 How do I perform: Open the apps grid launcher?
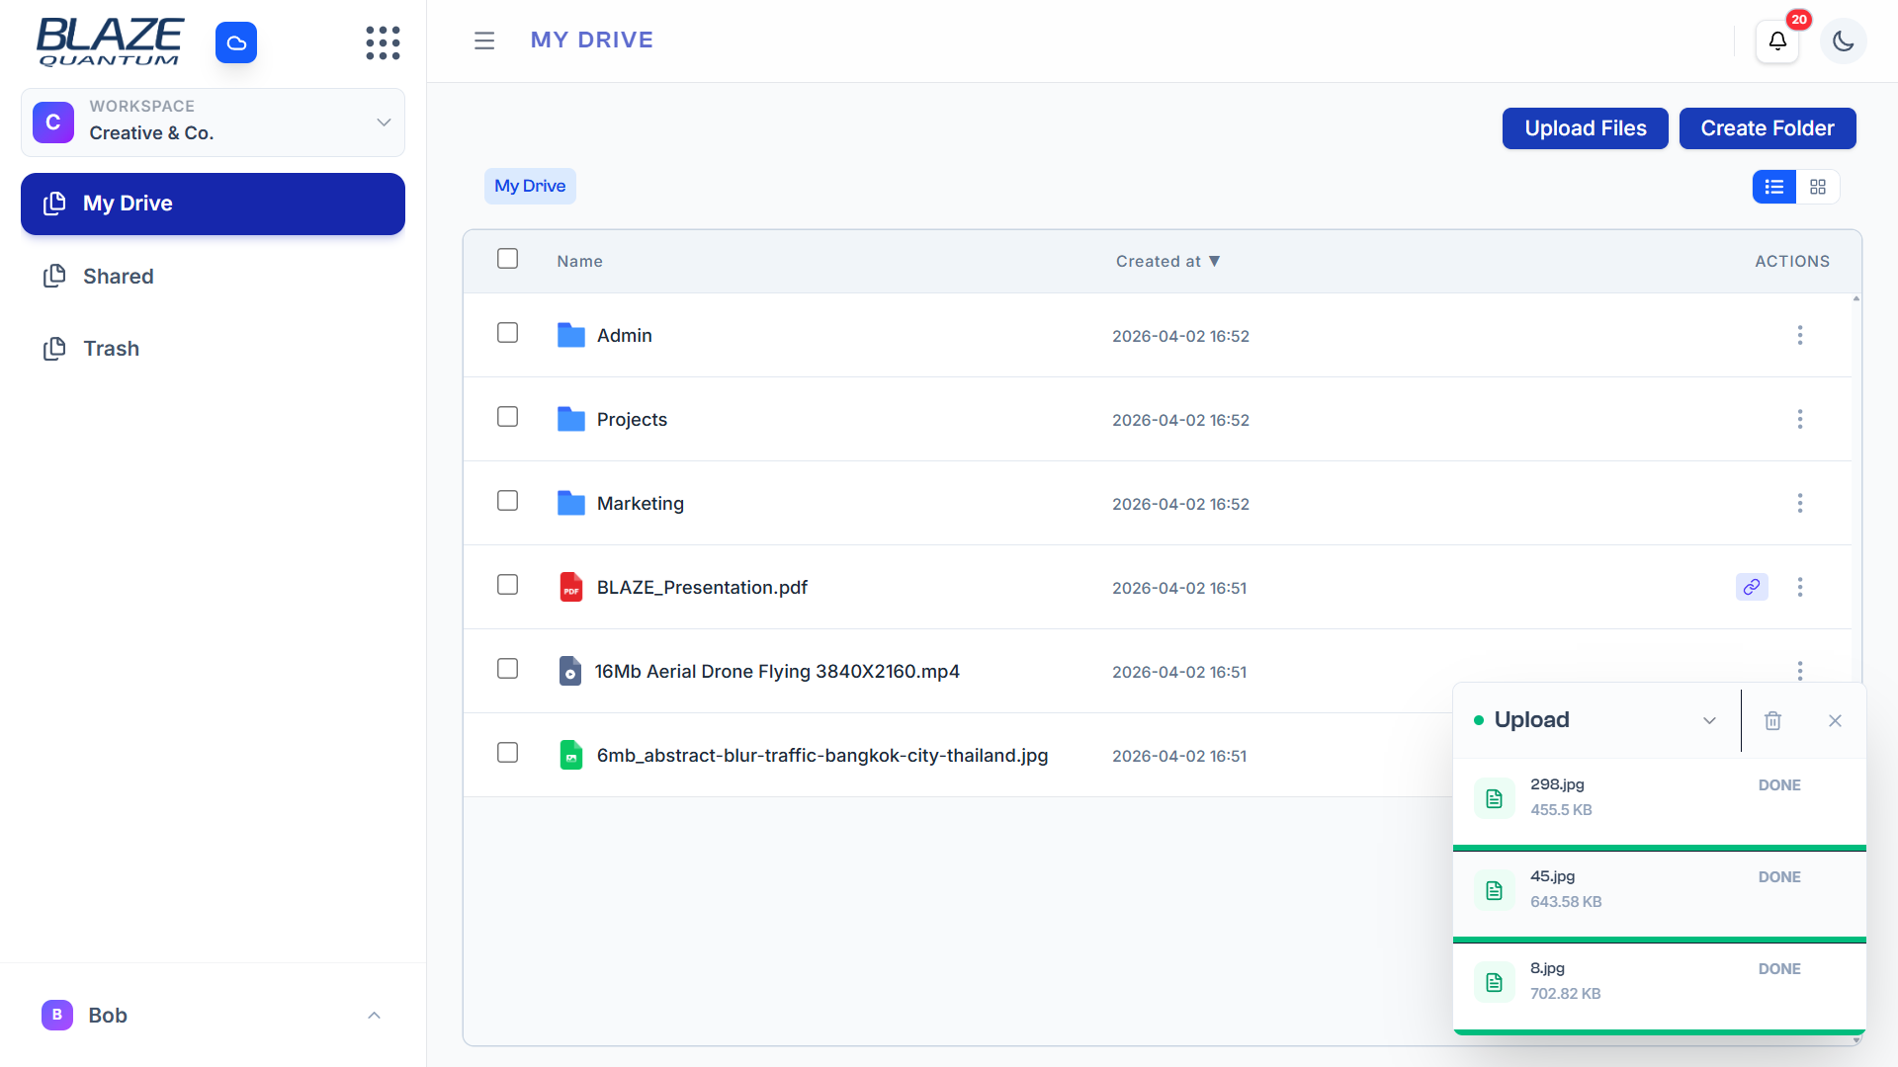(x=383, y=42)
